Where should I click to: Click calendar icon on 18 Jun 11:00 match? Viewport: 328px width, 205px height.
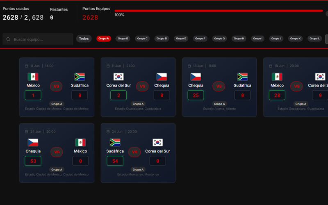(189, 66)
